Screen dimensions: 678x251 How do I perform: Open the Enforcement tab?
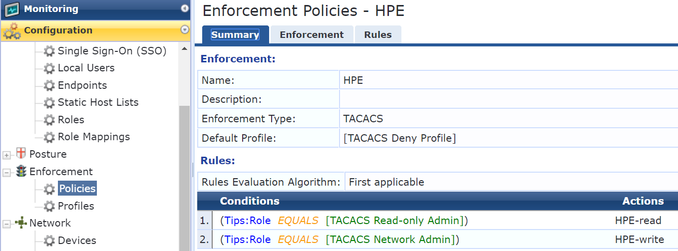pyautogui.click(x=312, y=35)
